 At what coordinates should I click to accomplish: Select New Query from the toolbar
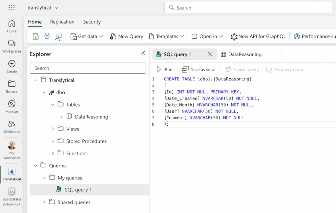126,36
